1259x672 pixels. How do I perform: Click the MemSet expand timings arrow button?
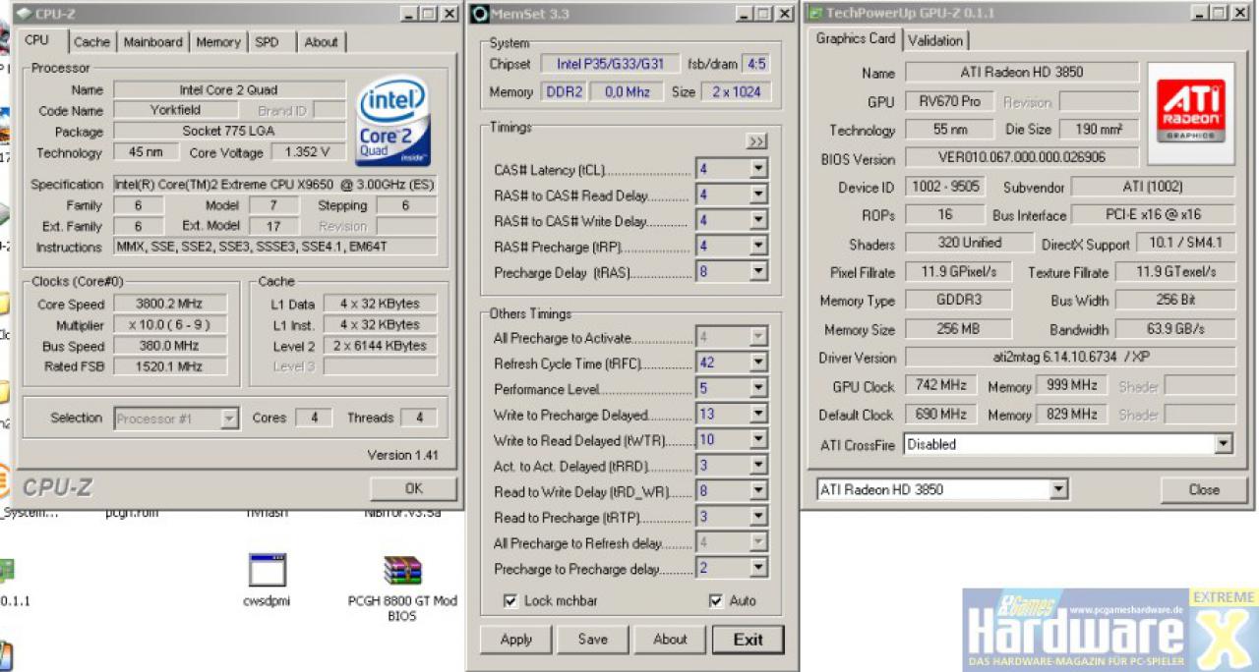click(755, 141)
